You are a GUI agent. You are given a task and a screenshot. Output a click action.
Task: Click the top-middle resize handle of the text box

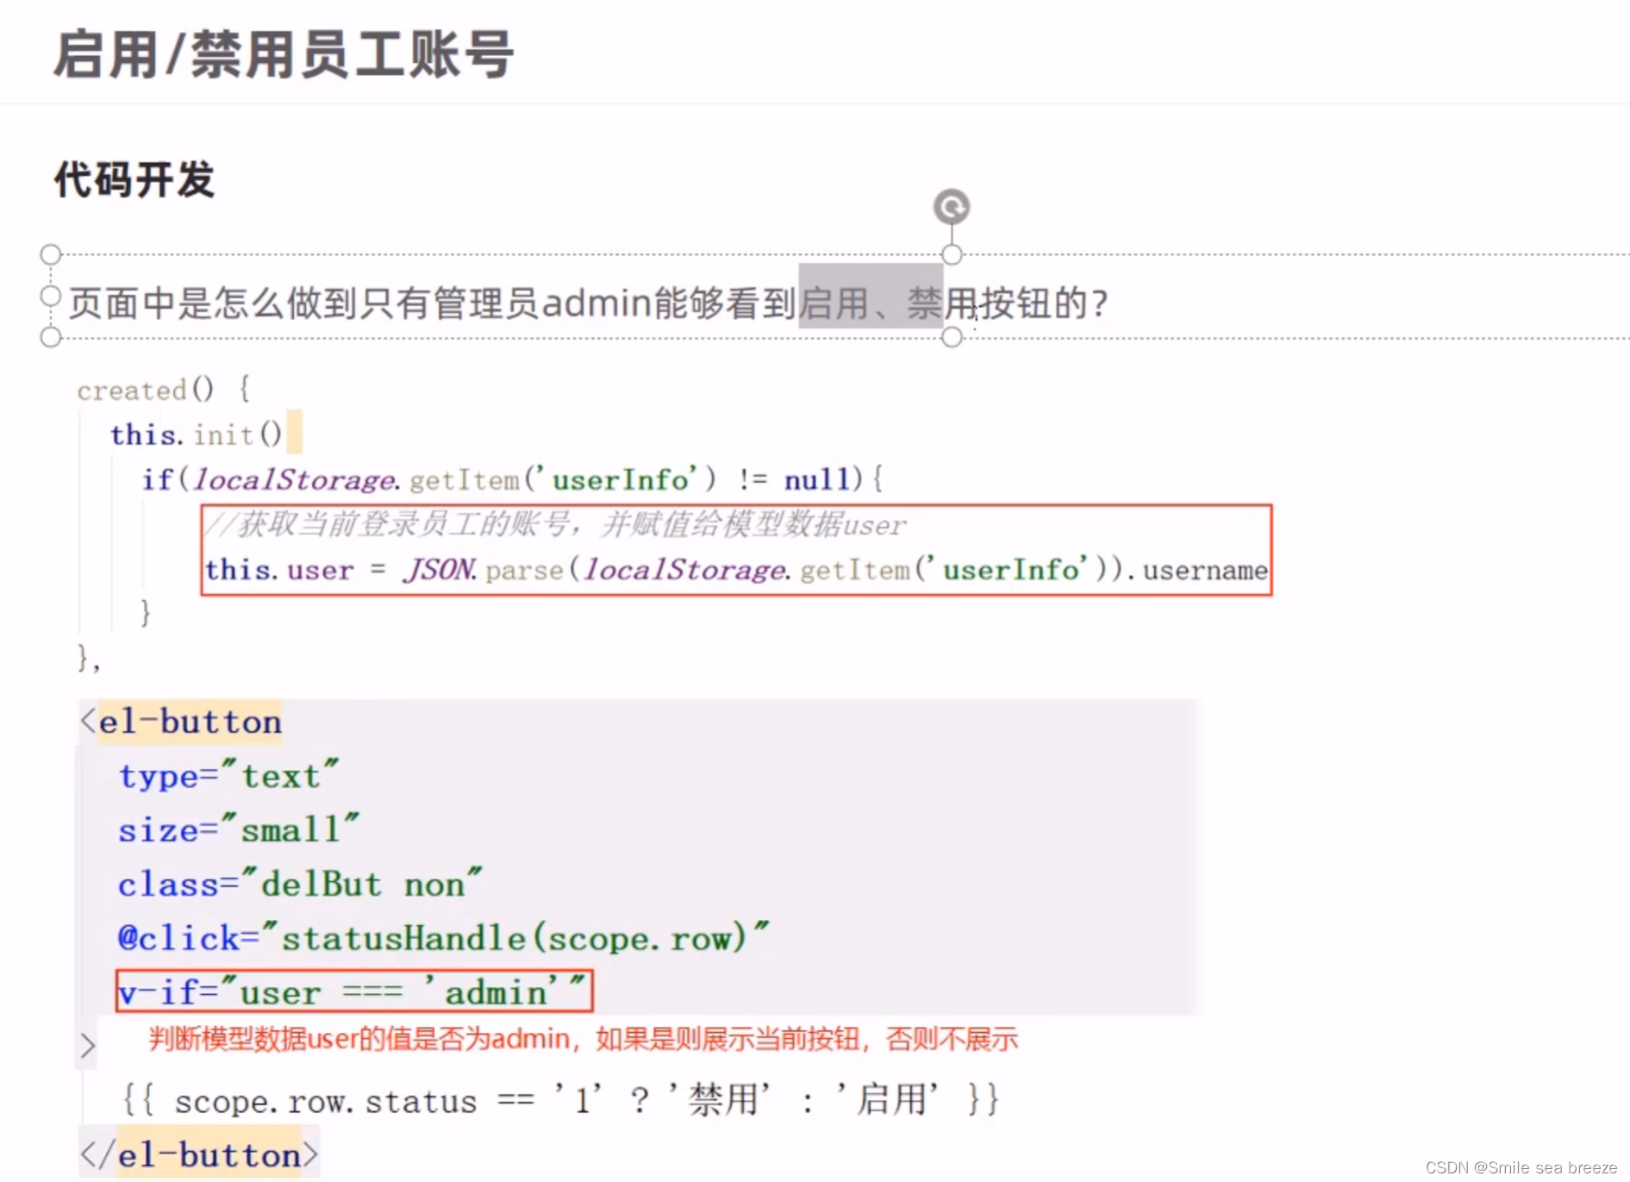(952, 254)
